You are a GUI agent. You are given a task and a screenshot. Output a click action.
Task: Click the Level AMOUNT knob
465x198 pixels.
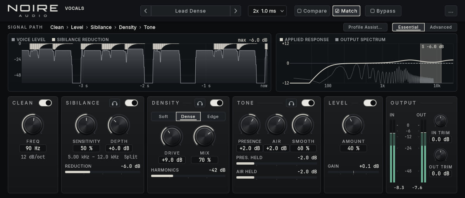(353, 125)
